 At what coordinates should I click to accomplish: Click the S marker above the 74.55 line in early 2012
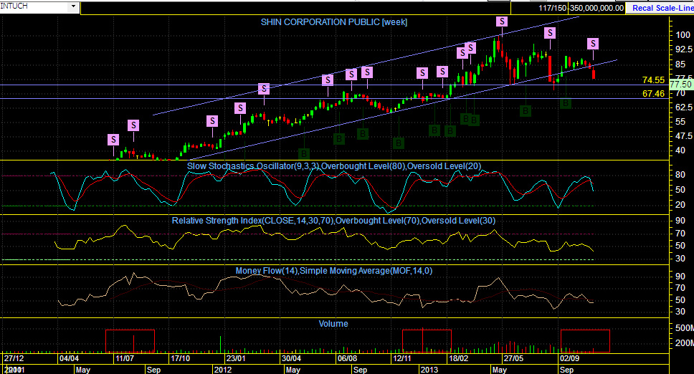[265, 89]
